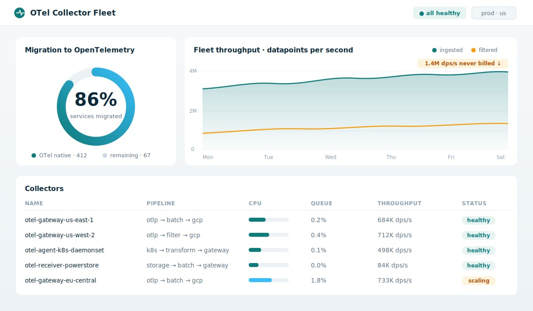Viewport: 533px width, 311px height.
Task: Click the CPU bar for otel-agent-k8s-daemonset
Action: tap(269, 250)
